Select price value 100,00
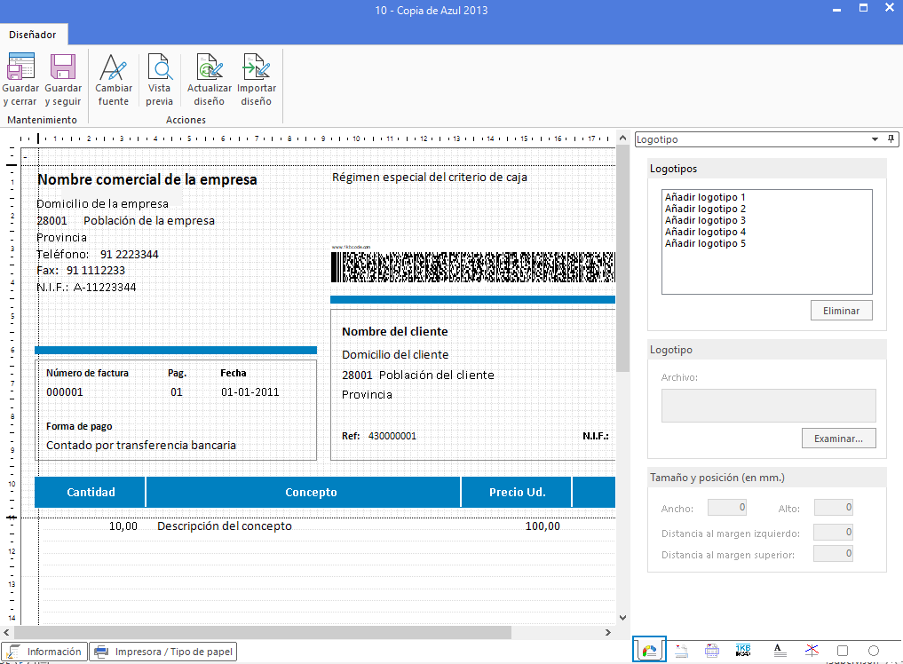 [543, 526]
